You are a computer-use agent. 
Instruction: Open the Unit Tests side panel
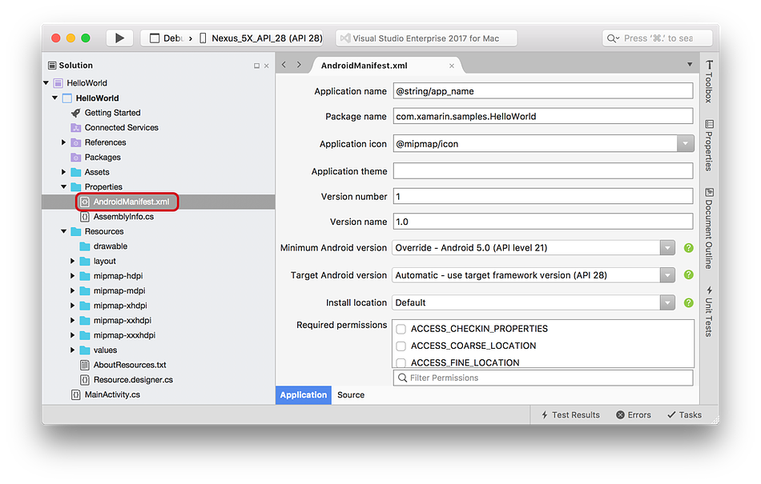coord(709,311)
